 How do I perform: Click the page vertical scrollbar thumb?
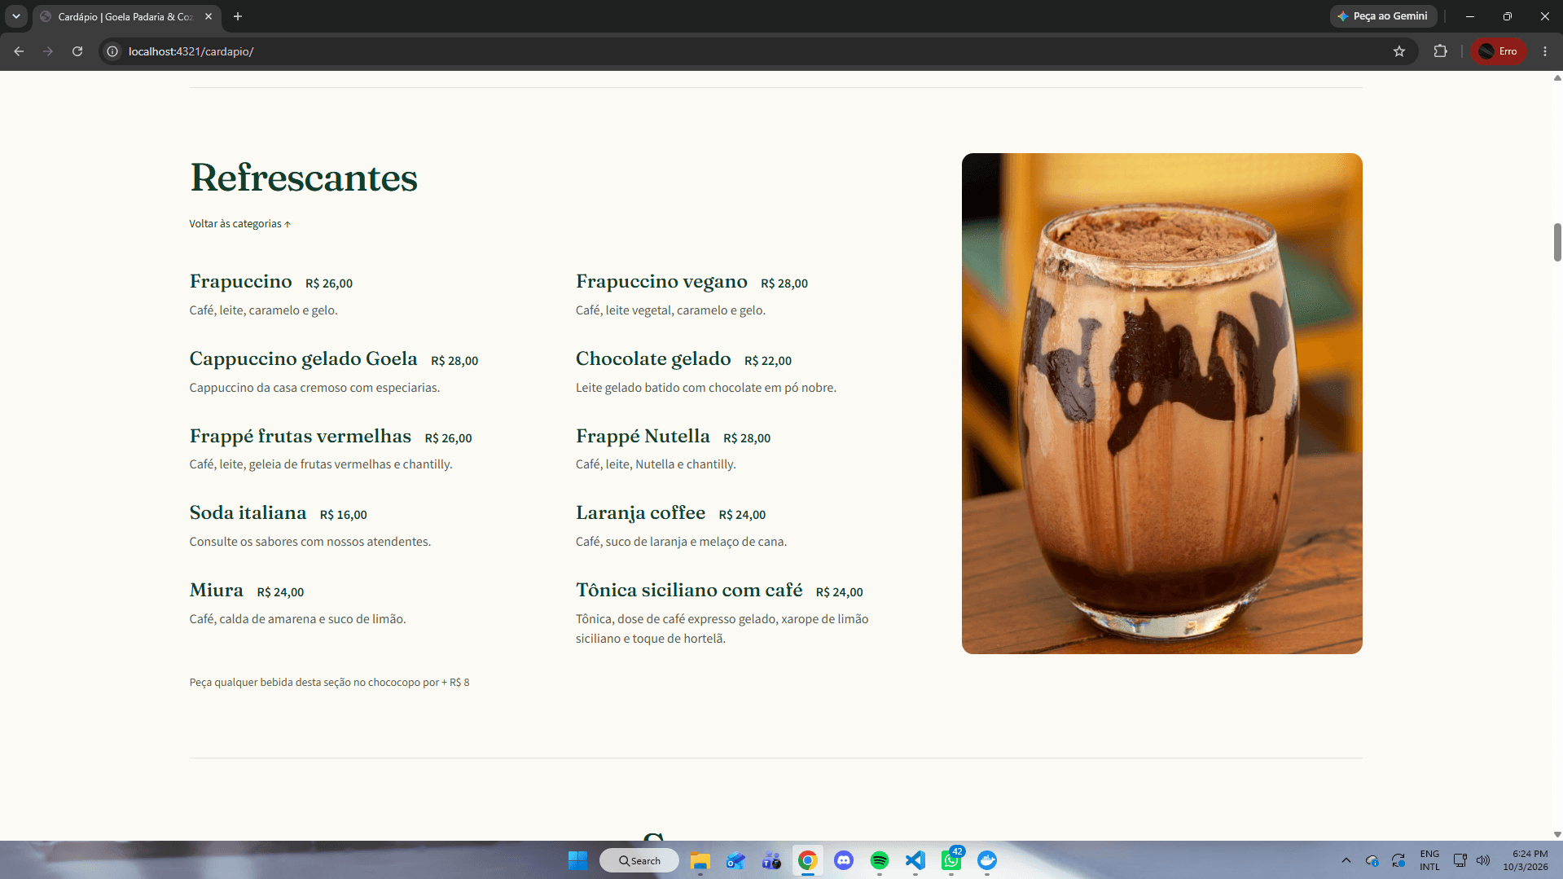pyautogui.click(x=1557, y=242)
